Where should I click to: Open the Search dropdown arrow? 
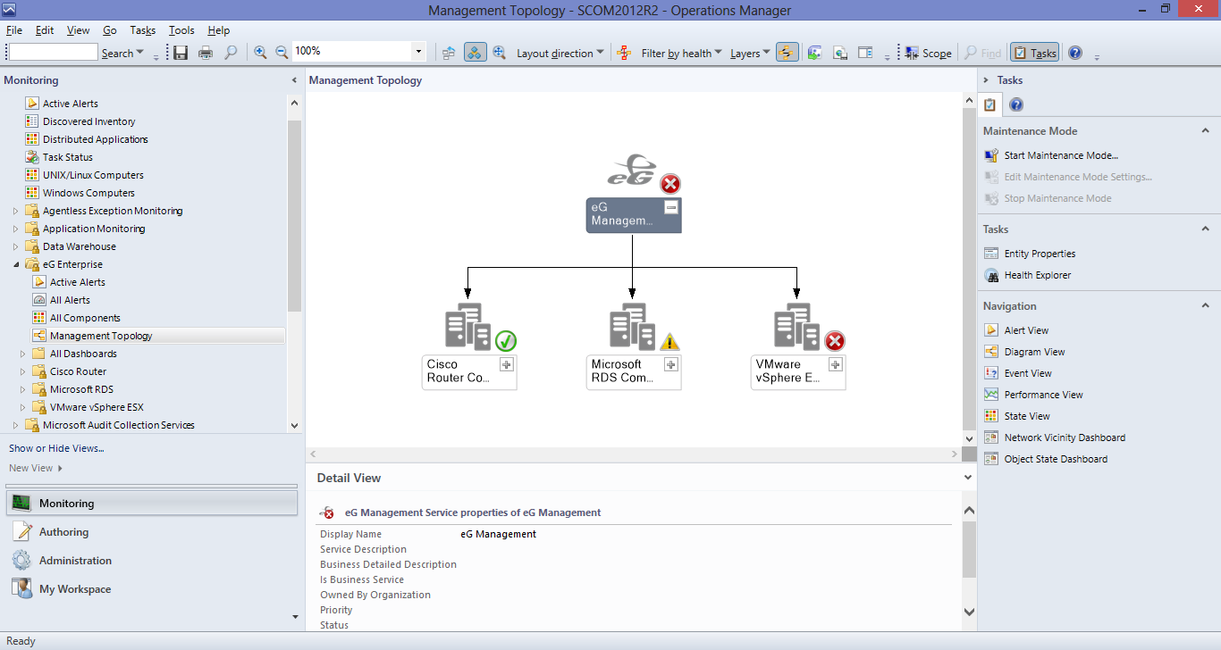141,54
